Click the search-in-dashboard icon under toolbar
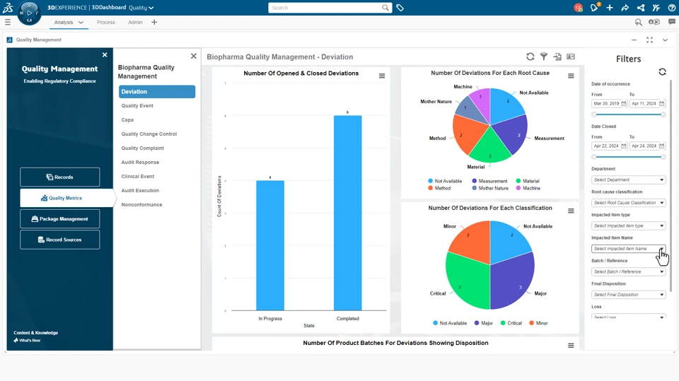The width and height of the screenshot is (679, 381). 638,22
